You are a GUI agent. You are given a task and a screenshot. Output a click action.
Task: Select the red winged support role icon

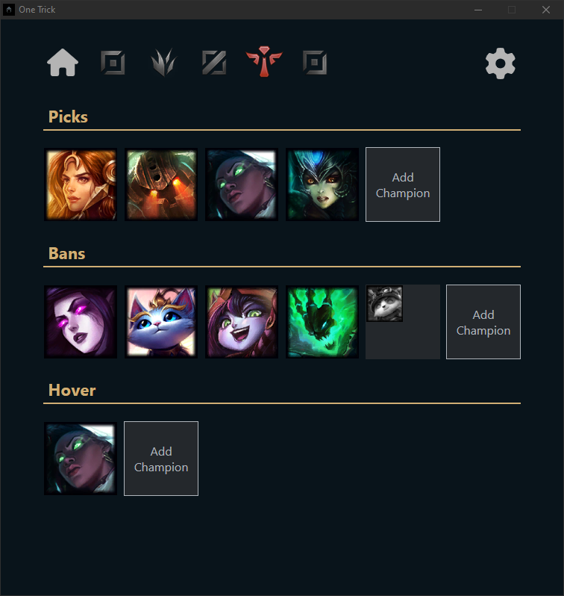264,61
